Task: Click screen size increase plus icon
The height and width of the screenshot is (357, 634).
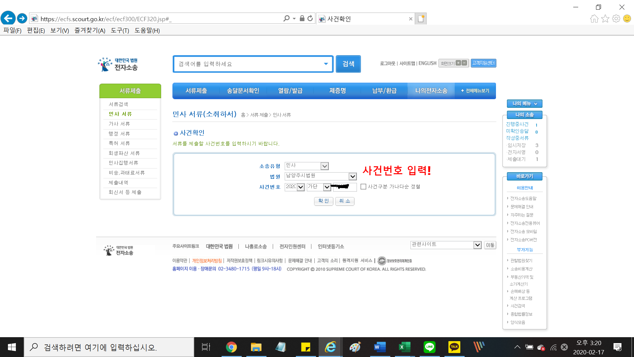Action: pos(458,63)
